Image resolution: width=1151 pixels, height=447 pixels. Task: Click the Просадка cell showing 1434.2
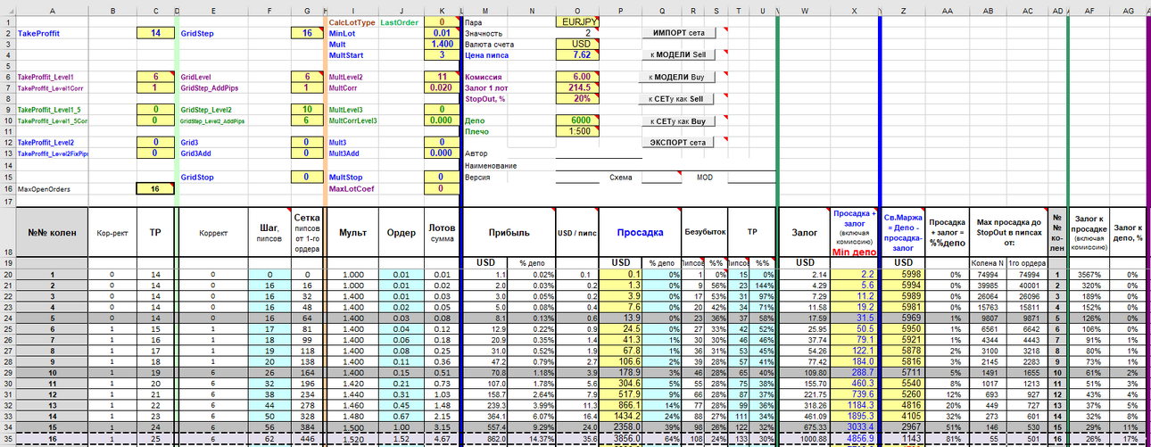click(620, 416)
